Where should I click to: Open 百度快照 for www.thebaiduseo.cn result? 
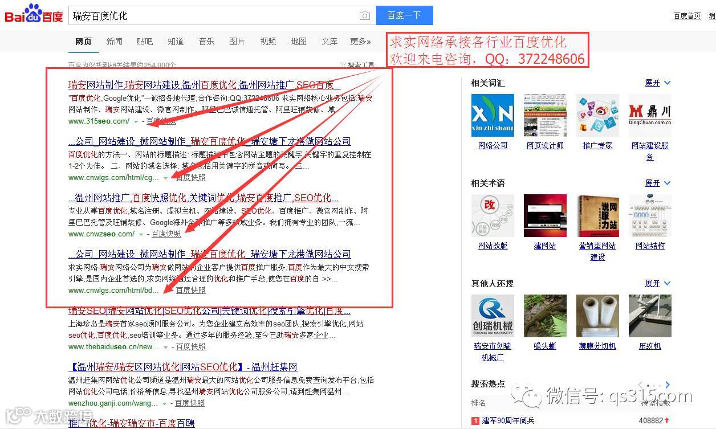(191, 347)
